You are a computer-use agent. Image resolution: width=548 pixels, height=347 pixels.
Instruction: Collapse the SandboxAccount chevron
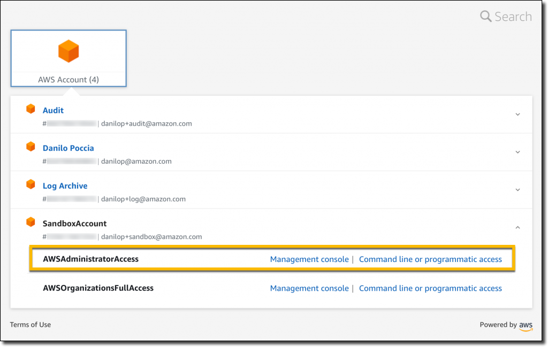[x=517, y=227]
